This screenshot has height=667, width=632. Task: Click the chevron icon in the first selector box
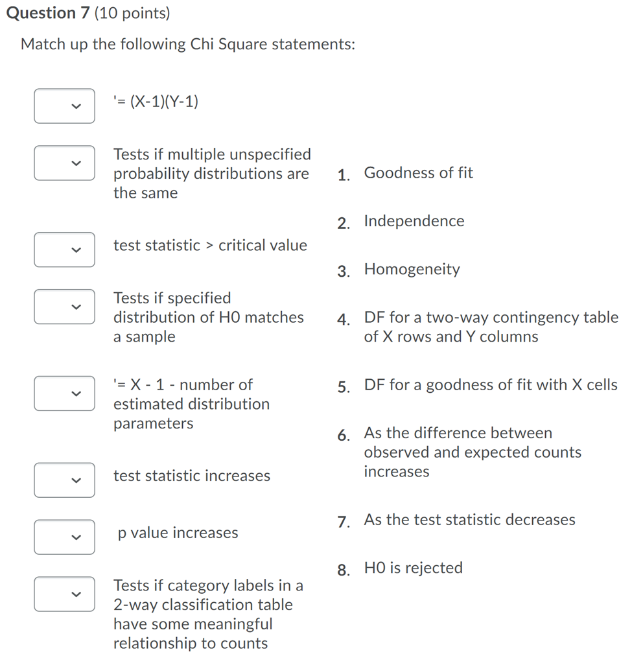[76, 106]
